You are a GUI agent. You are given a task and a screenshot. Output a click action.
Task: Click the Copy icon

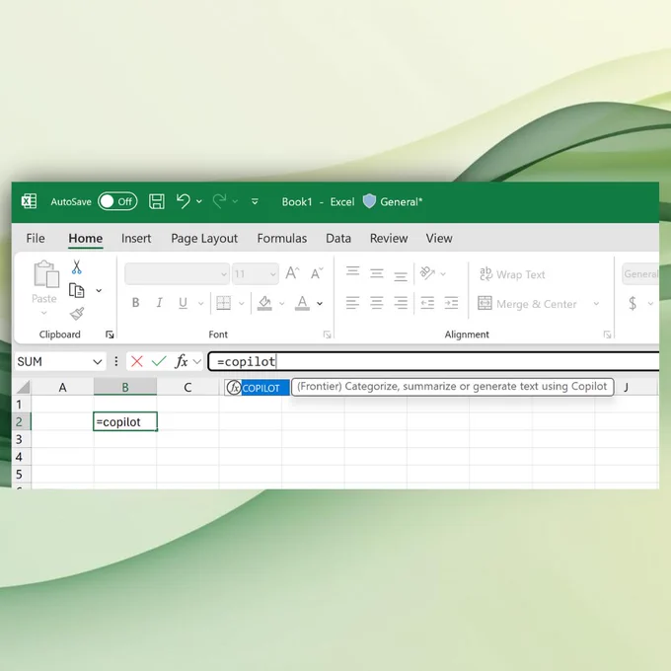77,290
